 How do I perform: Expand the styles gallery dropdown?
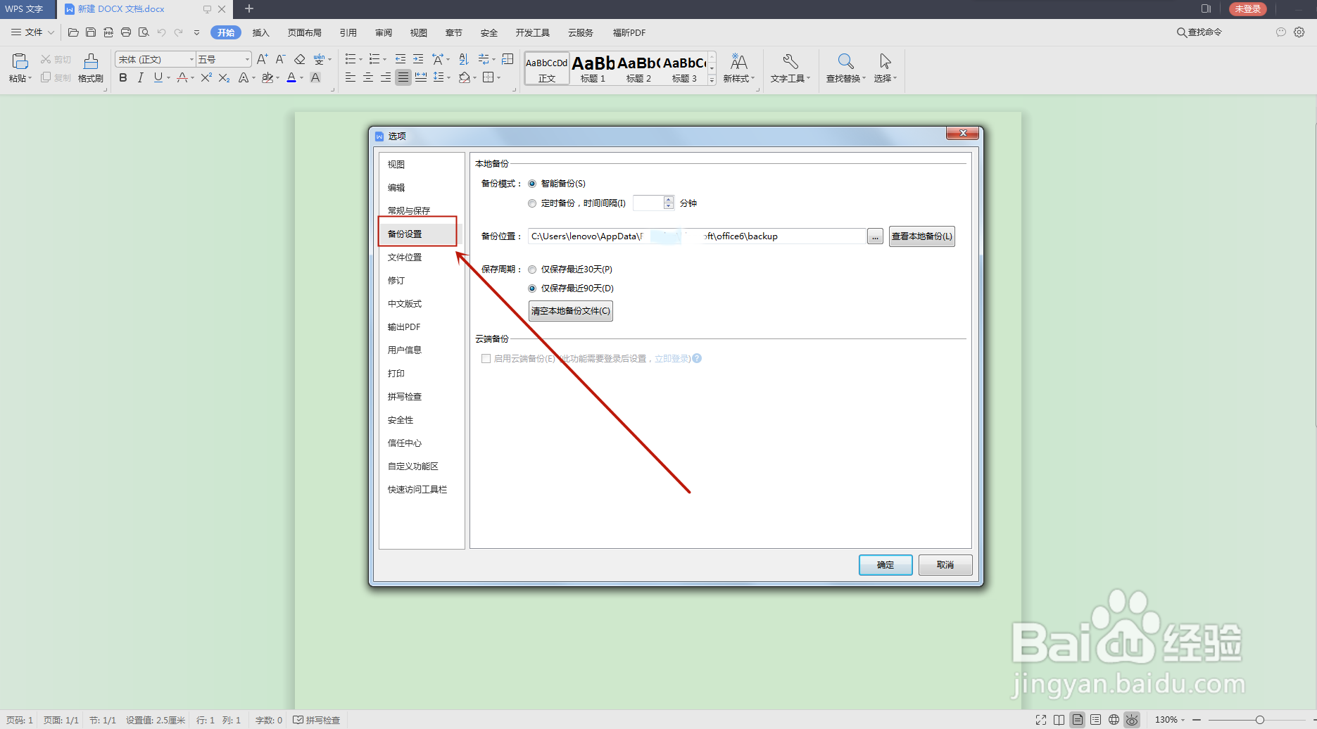tap(712, 80)
